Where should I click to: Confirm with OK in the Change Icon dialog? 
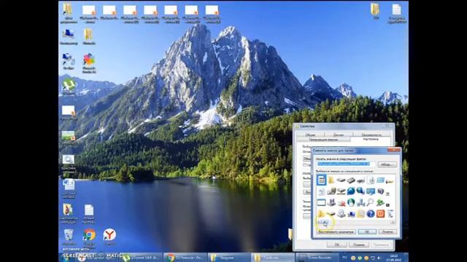point(367,231)
